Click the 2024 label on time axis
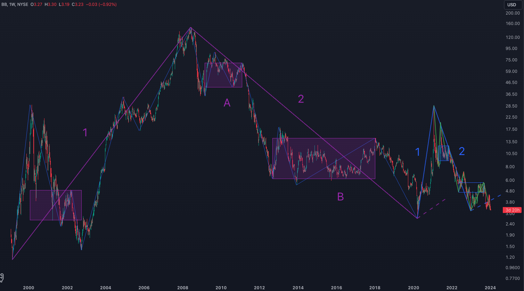524x291 pixels. tap(490, 288)
